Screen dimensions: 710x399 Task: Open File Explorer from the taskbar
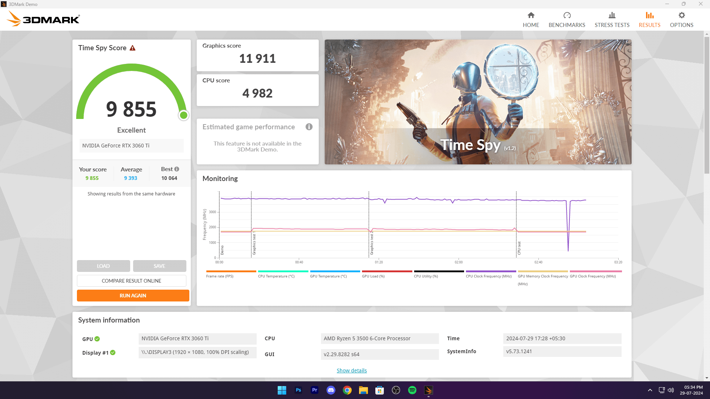(364, 390)
